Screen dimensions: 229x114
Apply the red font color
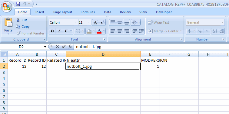(x=99, y=31)
